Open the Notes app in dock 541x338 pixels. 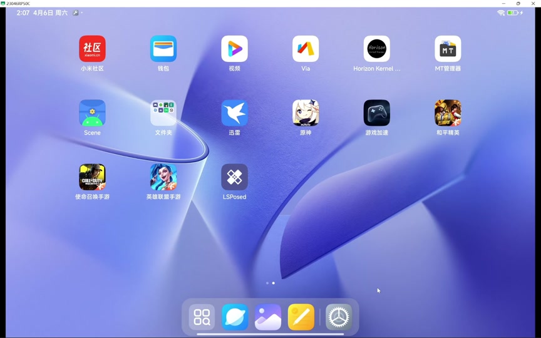(301, 317)
